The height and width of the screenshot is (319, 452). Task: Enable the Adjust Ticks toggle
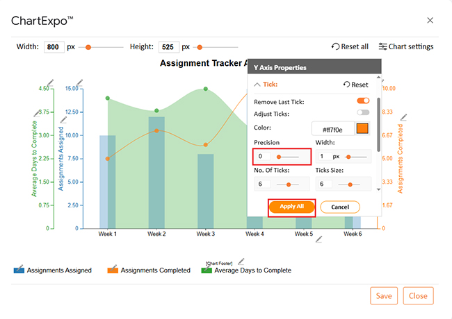362,113
